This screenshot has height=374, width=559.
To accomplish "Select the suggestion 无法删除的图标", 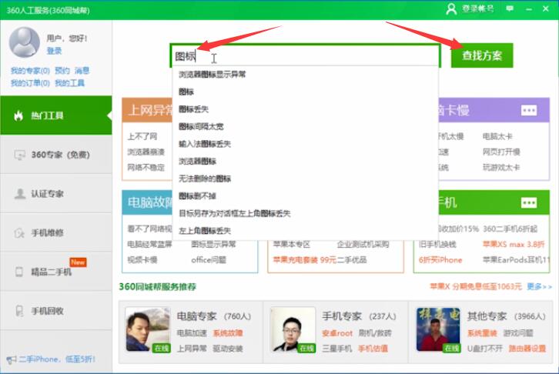I will tap(305, 179).
